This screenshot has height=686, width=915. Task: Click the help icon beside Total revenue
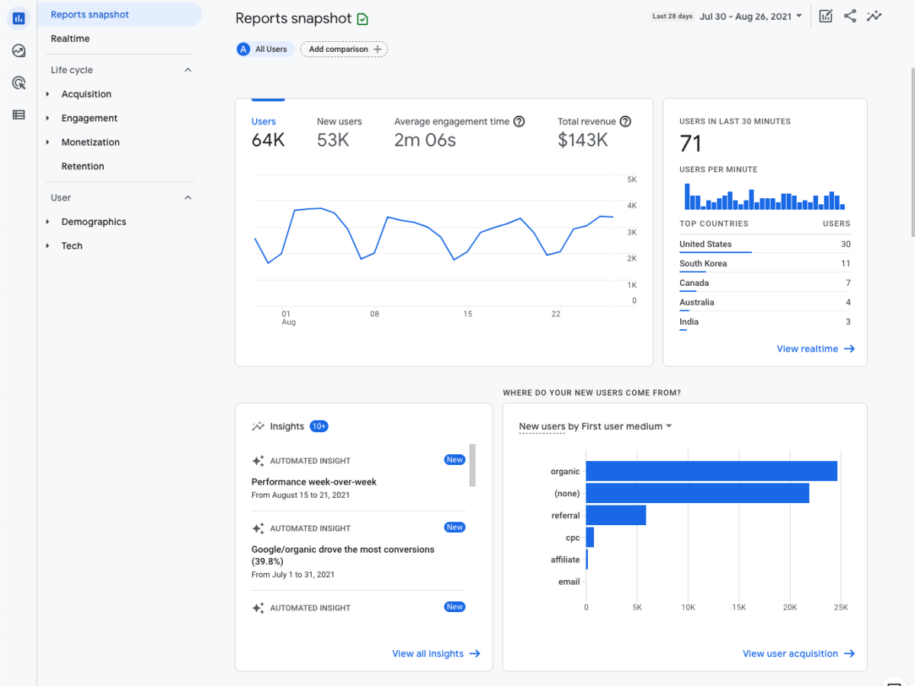click(x=625, y=121)
